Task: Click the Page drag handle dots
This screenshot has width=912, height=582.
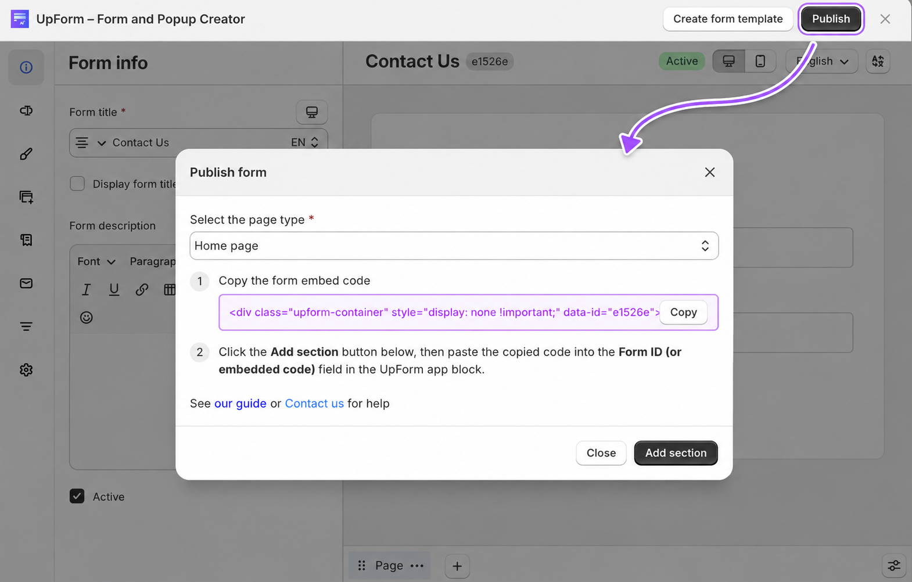Action: (361, 566)
